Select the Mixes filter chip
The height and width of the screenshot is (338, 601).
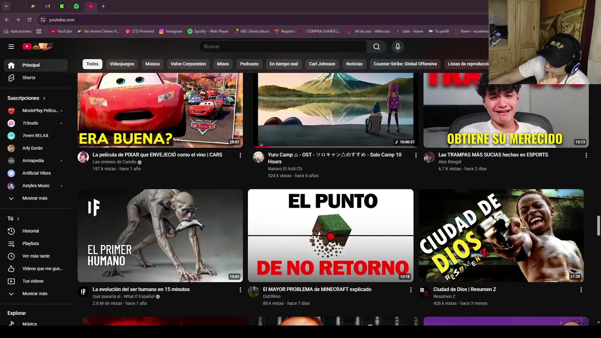pos(223,64)
